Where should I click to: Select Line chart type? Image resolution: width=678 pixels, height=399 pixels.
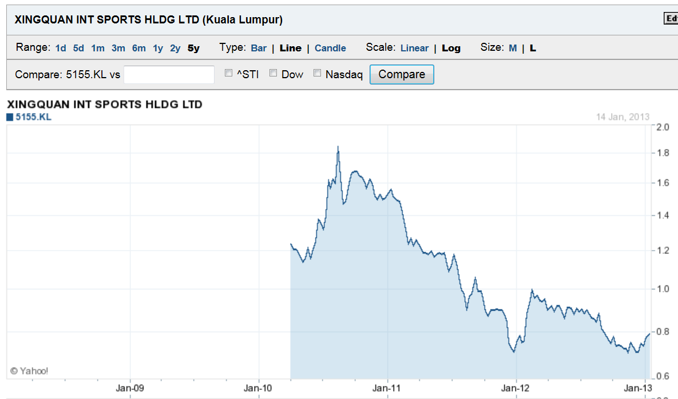tap(291, 48)
